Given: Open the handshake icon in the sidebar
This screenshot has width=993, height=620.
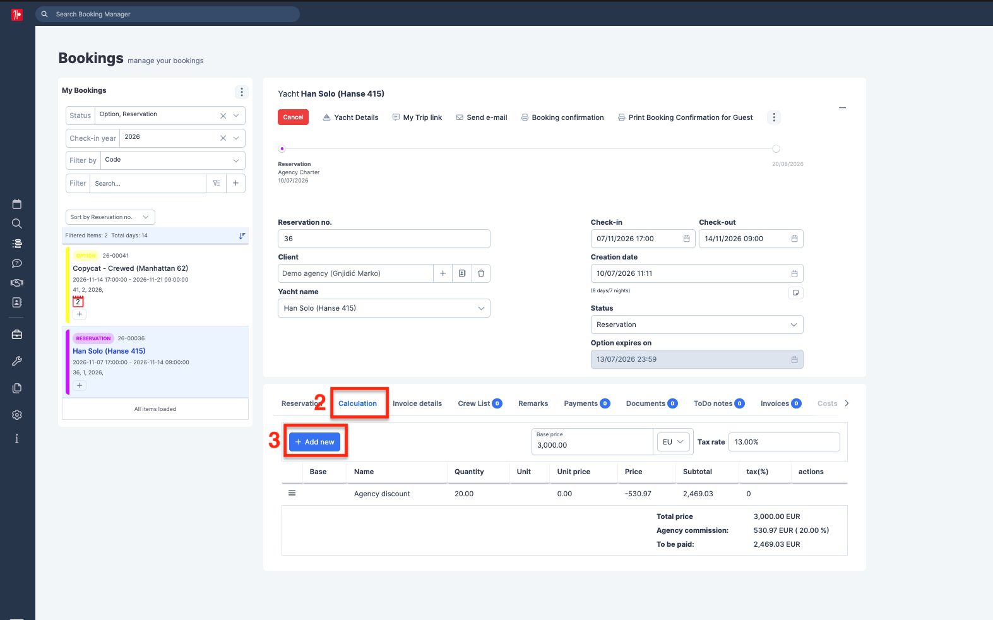Looking at the screenshot, I should (x=17, y=283).
